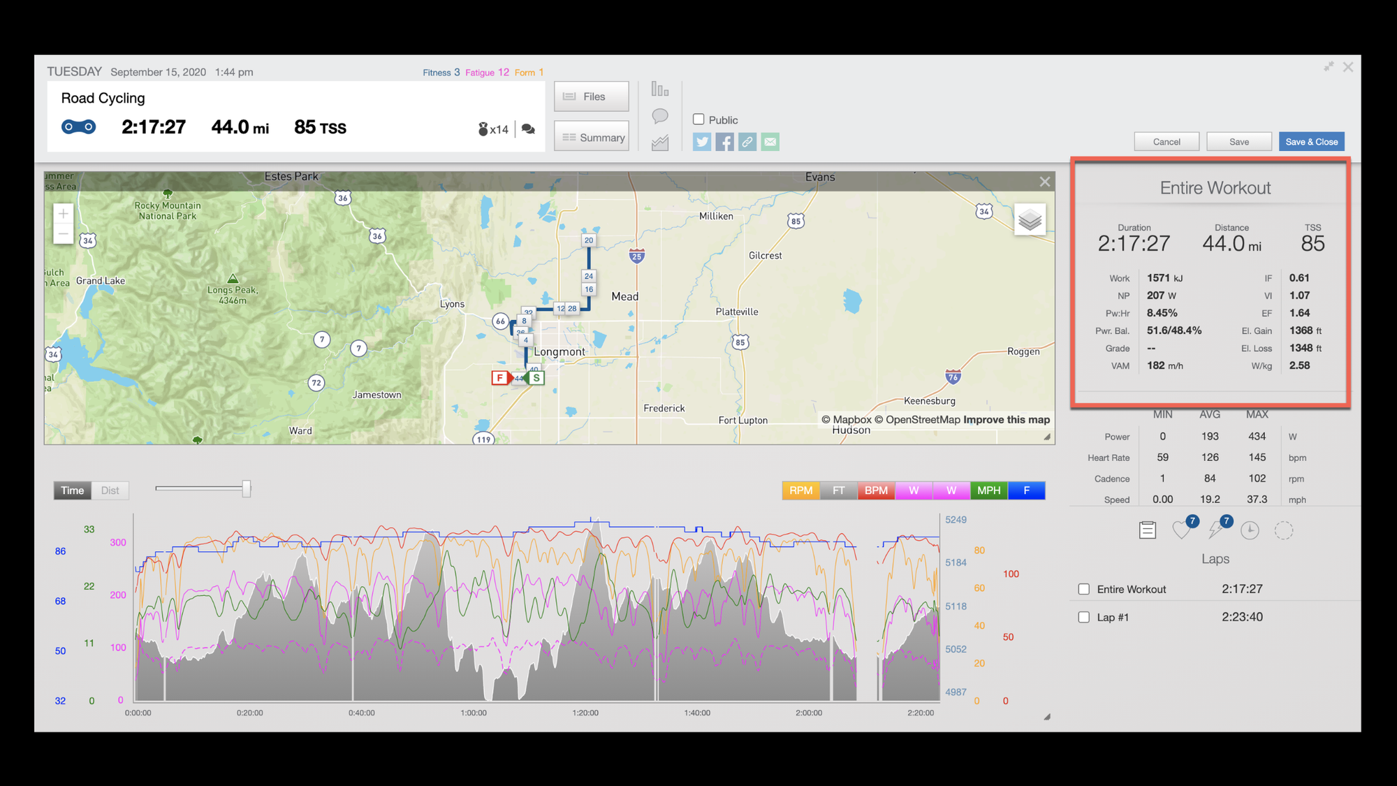Click the Cancel button

click(x=1166, y=142)
